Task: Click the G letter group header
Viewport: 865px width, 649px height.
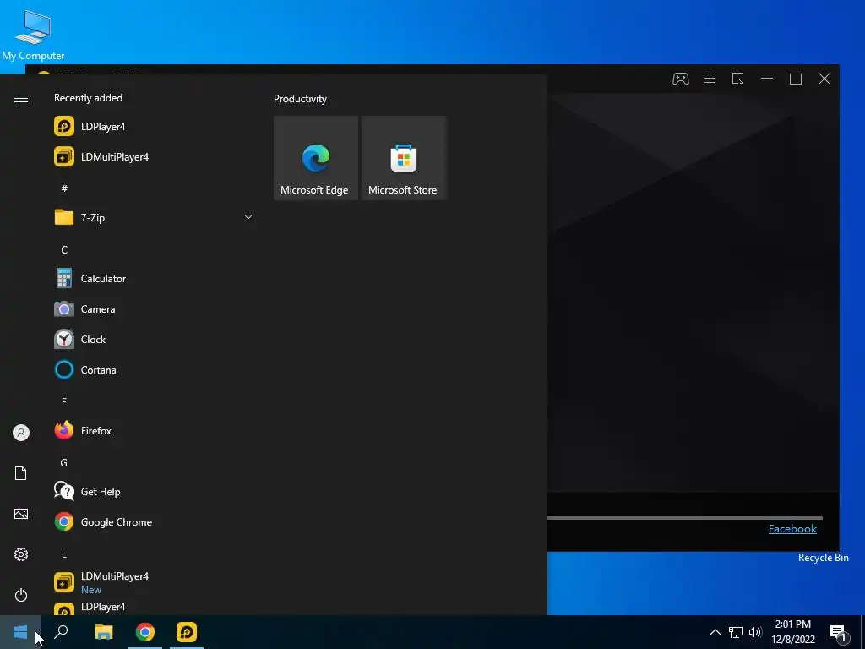Action: pos(64,462)
